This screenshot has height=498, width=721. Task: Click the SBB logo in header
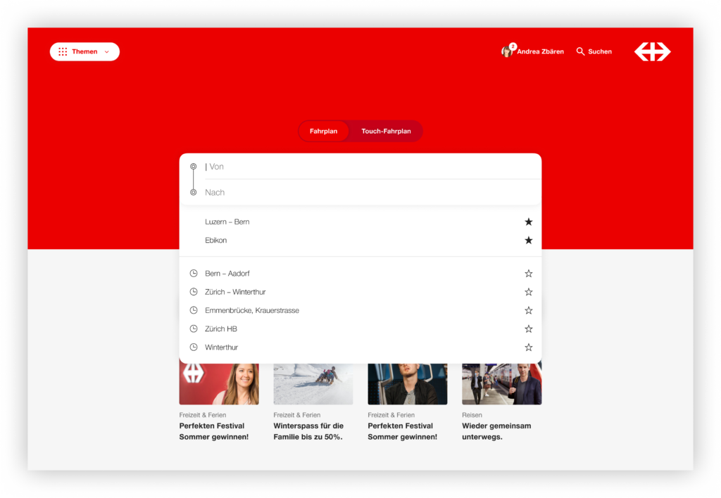click(652, 51)
